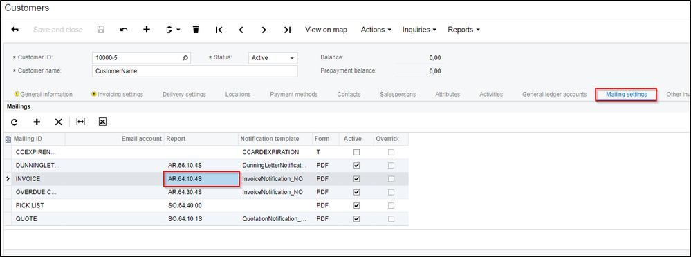Open the Activities tab
The image size is (691, 257).
491,94
